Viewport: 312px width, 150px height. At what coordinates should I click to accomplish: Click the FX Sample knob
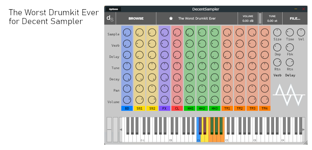(x=165, y=33)
